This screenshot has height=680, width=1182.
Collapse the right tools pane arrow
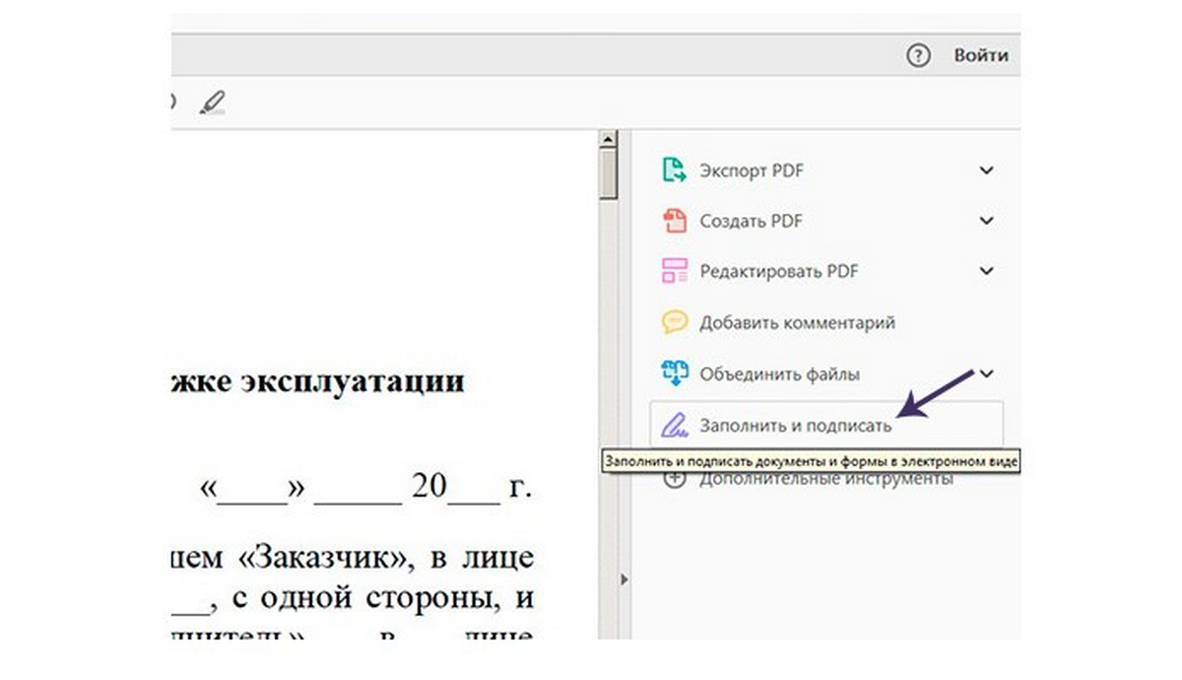click(x=623, y=580)
